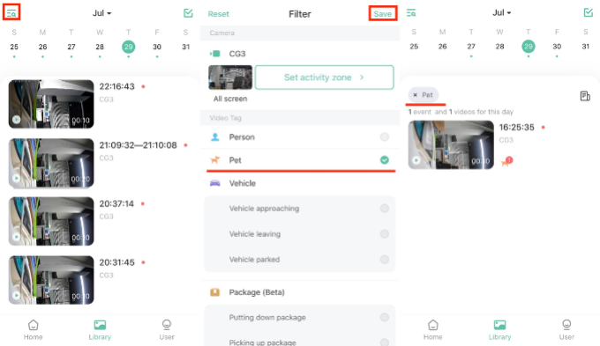Viewport: 600px width, 346px height.
Task: Open Set activity zone
Action: pyautogui.click(x=324, y=77)
